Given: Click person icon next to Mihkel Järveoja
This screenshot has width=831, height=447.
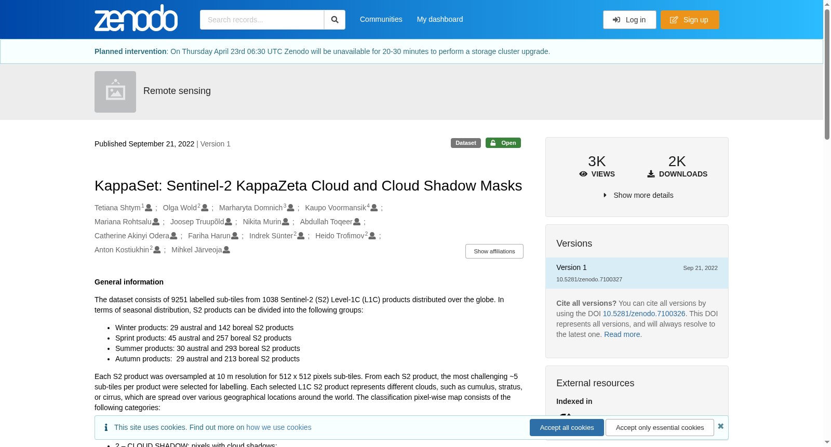Looking at the screenshot, I should click(x=226, y=250).
